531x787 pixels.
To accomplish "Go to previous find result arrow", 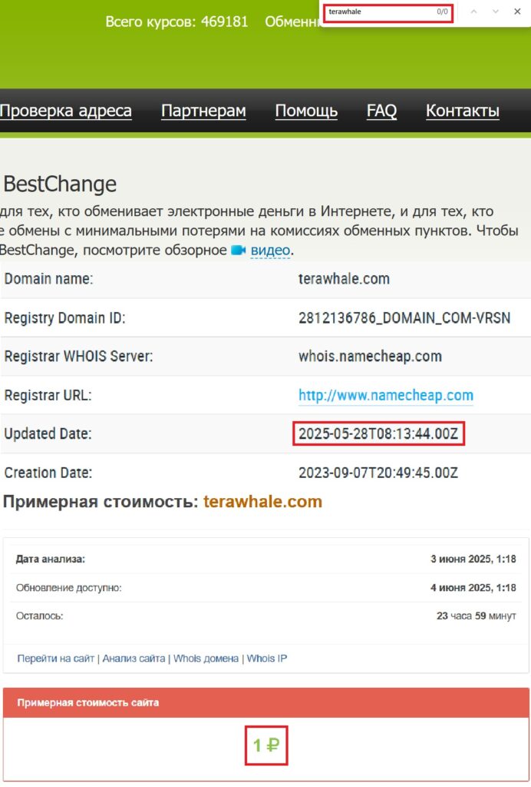I will click(473, 12).
